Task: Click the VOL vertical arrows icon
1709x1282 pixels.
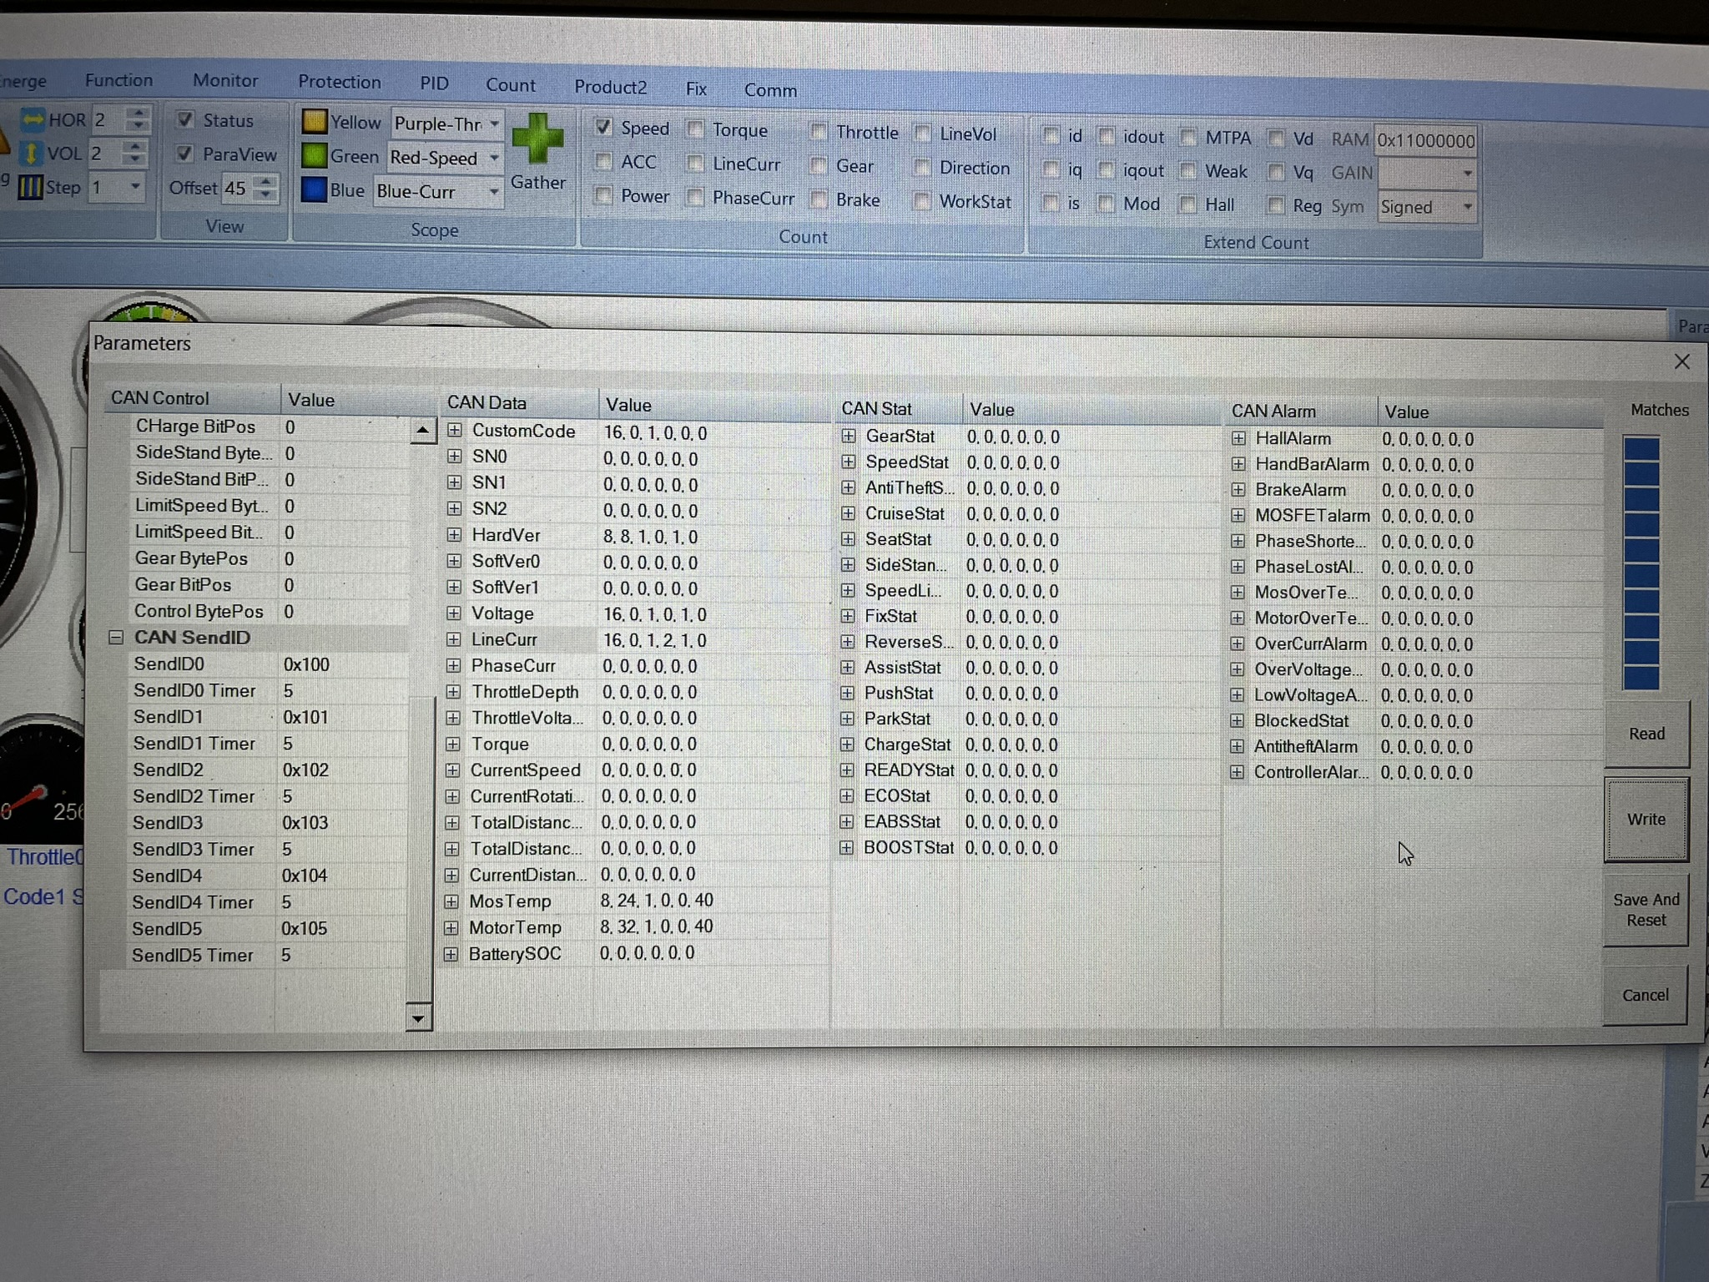Action: (x=31, y=154)
